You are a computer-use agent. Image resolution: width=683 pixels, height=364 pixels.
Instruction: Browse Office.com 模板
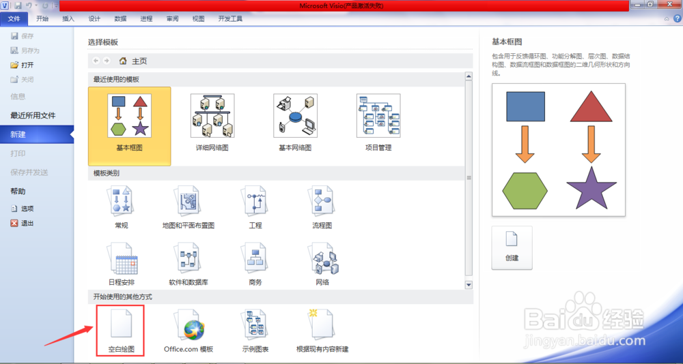(189, 330)
